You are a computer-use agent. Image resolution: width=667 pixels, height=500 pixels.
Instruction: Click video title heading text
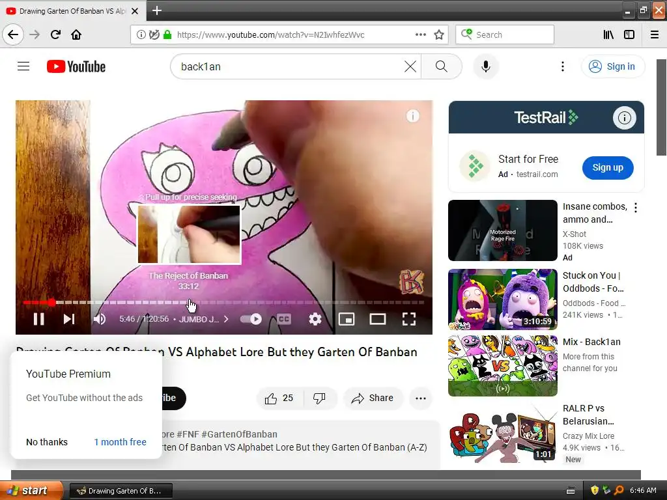(x=216, y=352)
